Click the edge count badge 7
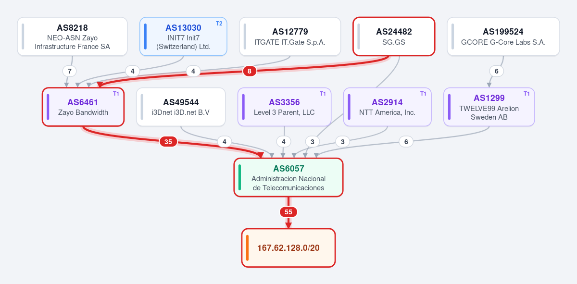Image resolution: width=577 pixels, height=284 pixels. point(70,71)
